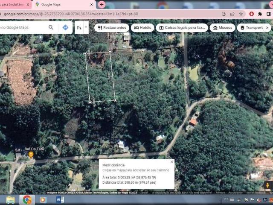Close the Medir distância popup
The height and width of the screenshot is (205, 273).
[x=172, y=162]
